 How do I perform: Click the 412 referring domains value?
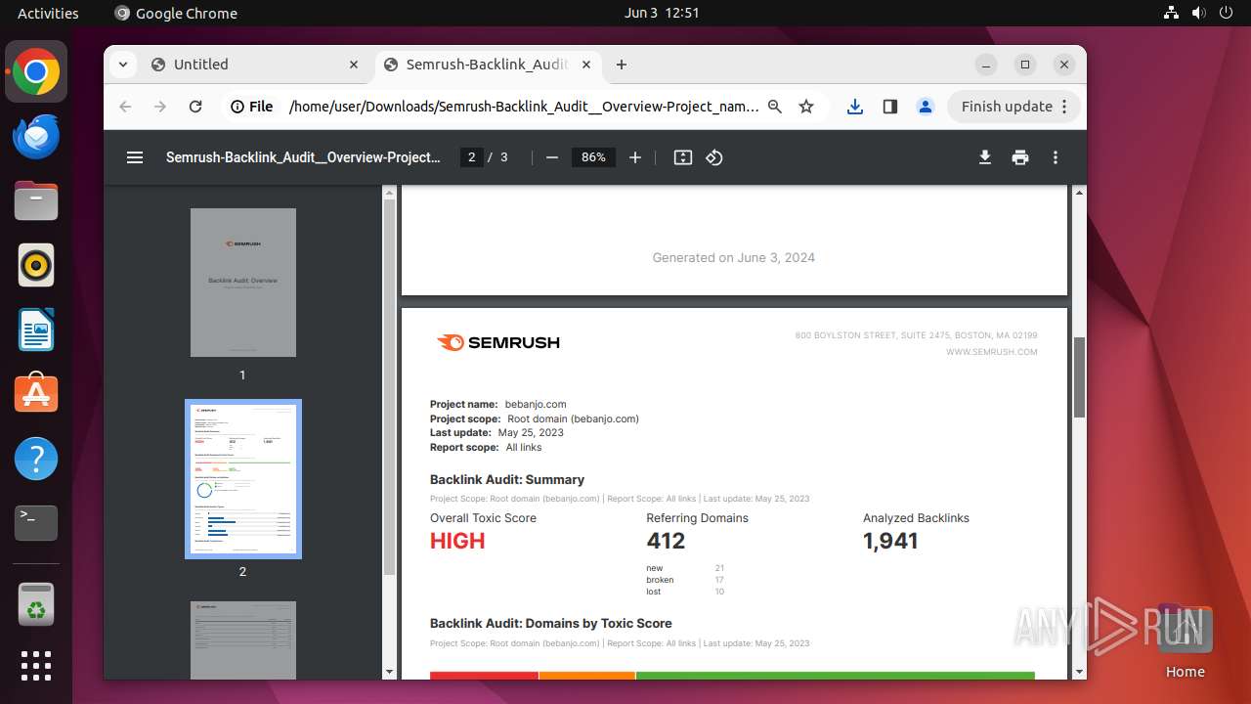[666, 541]
